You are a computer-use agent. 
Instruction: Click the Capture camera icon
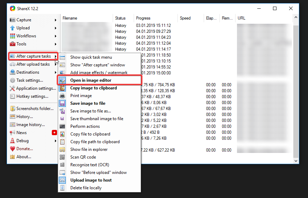click(x=13, y=20)
